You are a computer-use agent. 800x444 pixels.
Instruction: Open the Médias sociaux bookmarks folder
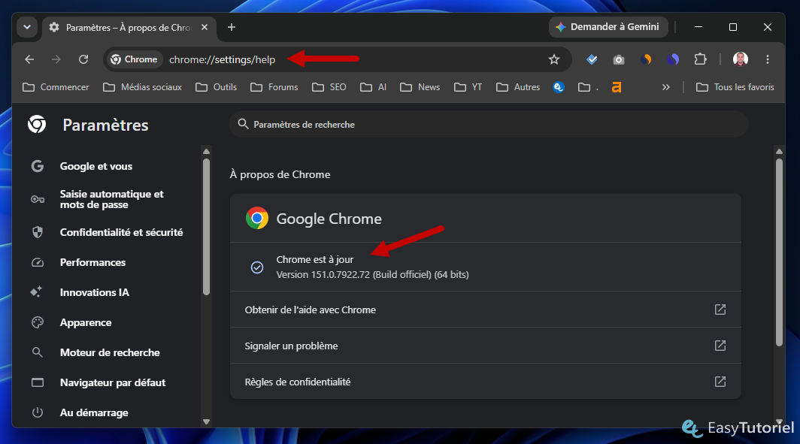coord(142,87)
